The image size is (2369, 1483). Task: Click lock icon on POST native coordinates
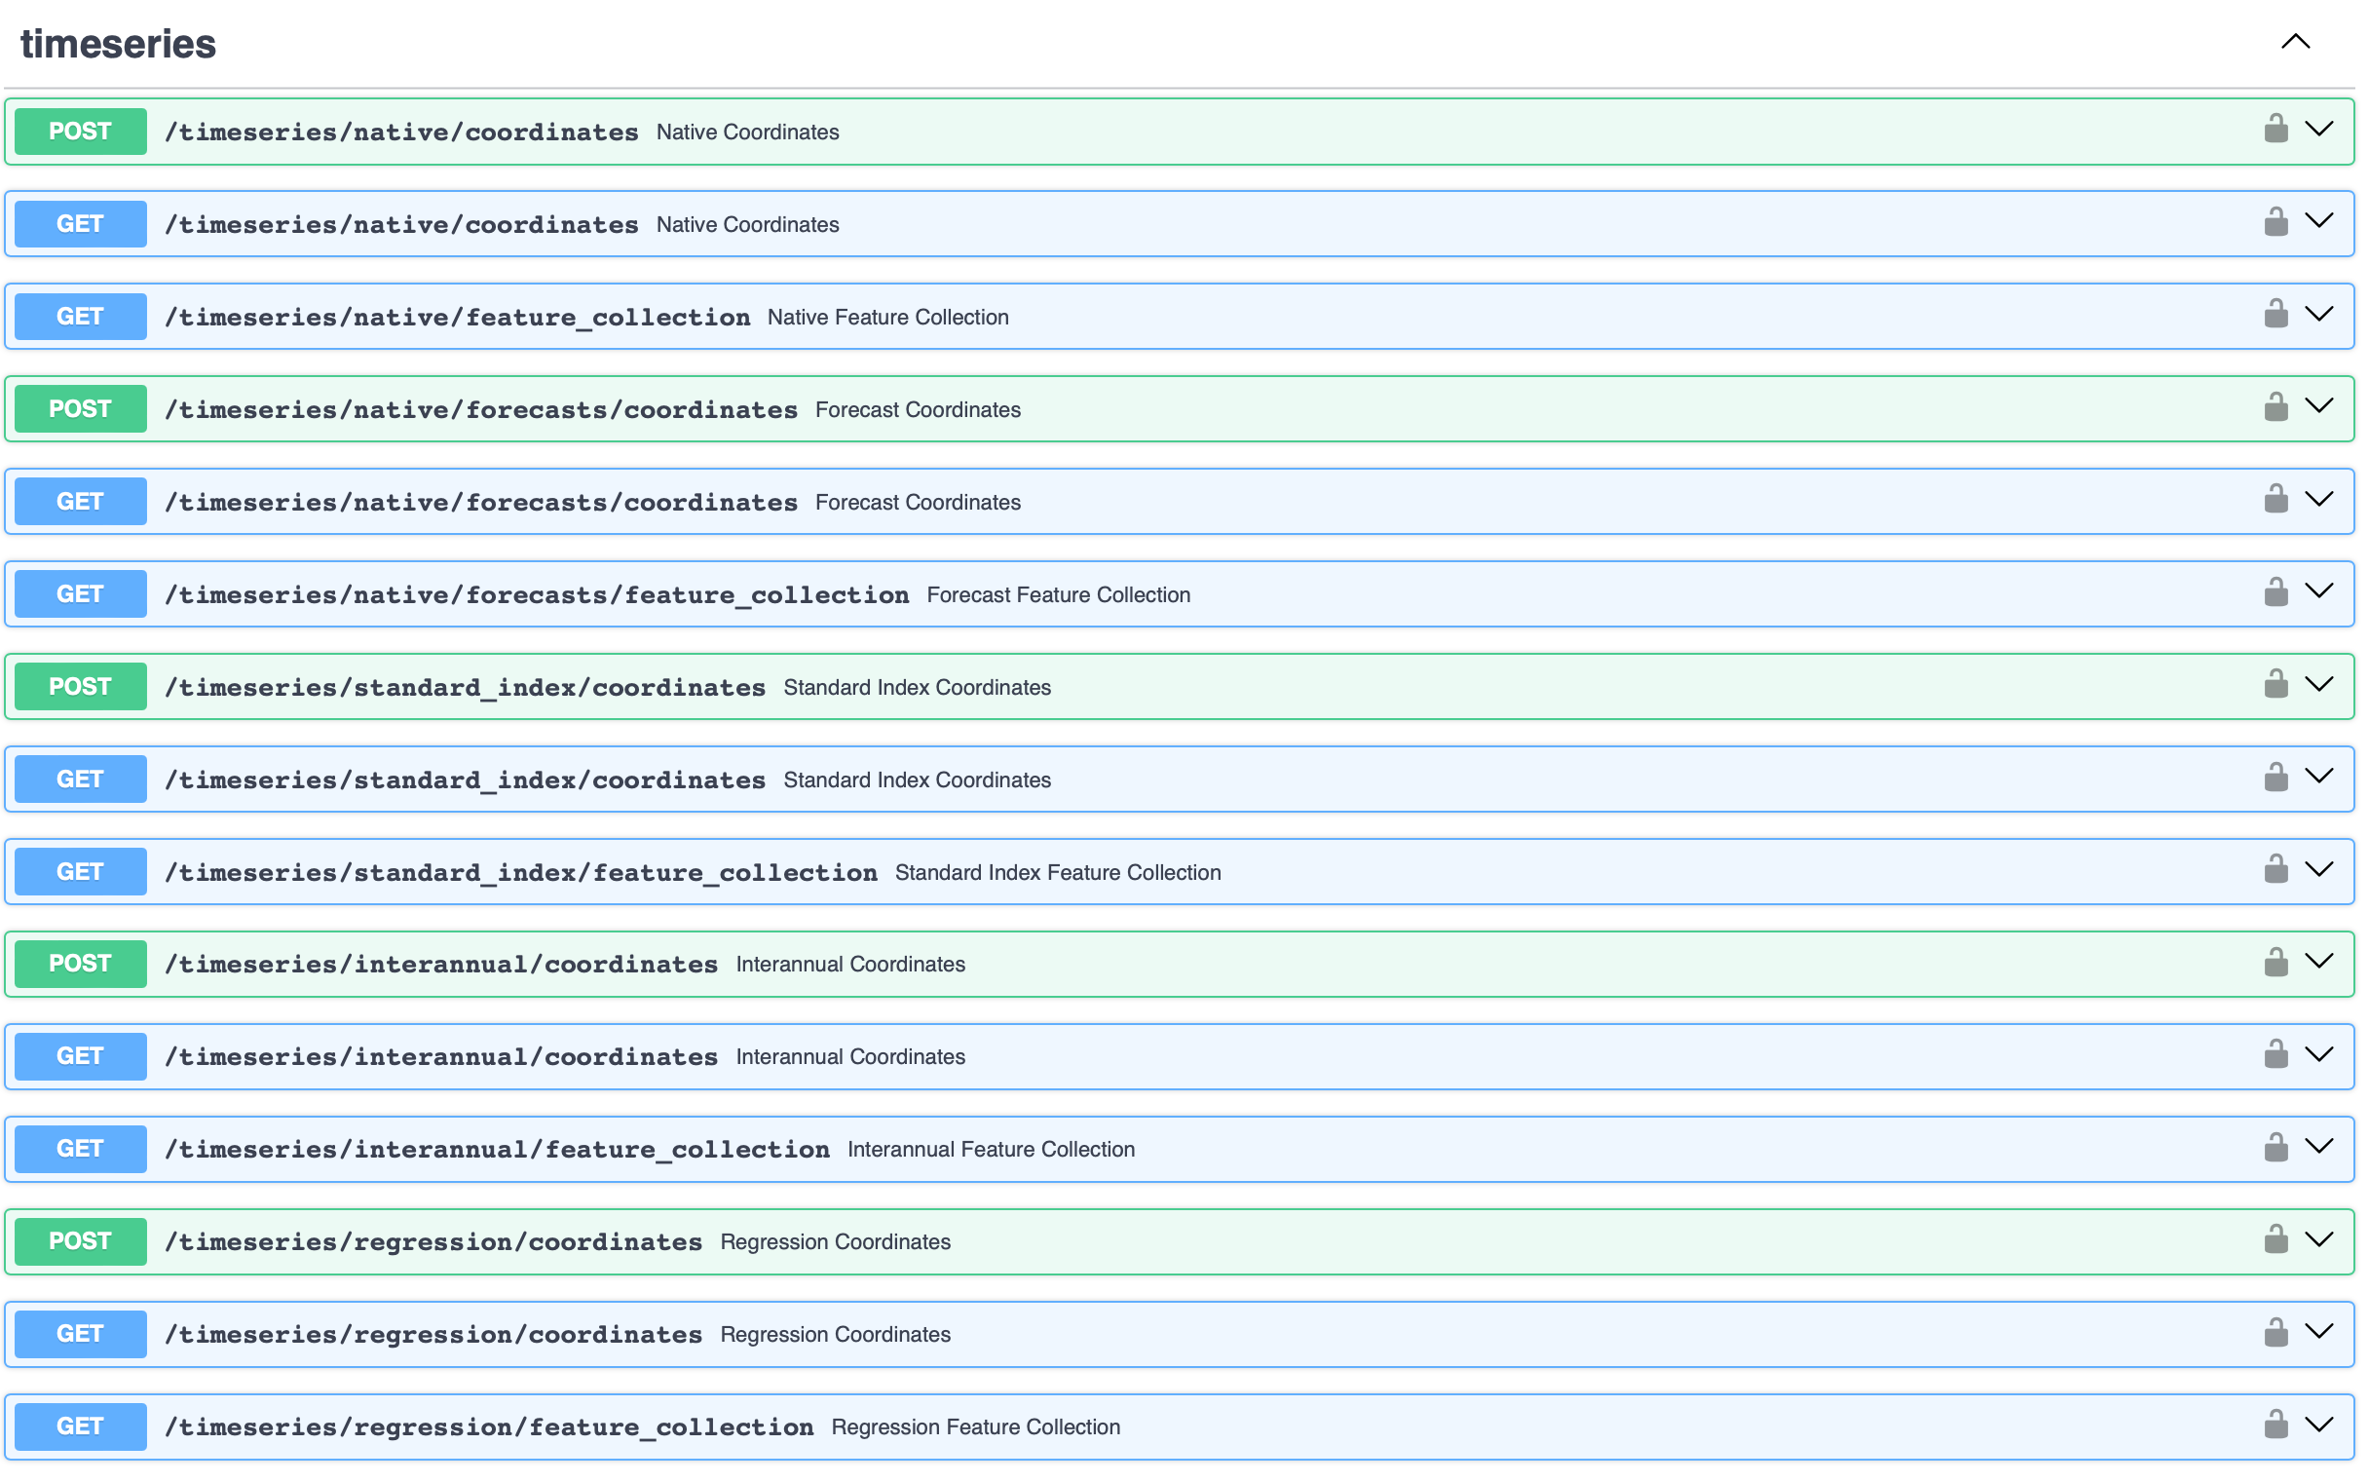[2275, 129]
